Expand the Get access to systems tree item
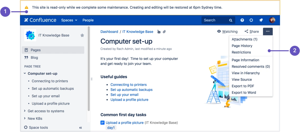300x132 pixels. coord(25,111)
